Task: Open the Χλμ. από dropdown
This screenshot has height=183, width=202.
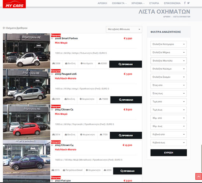Action: point(168,118)
